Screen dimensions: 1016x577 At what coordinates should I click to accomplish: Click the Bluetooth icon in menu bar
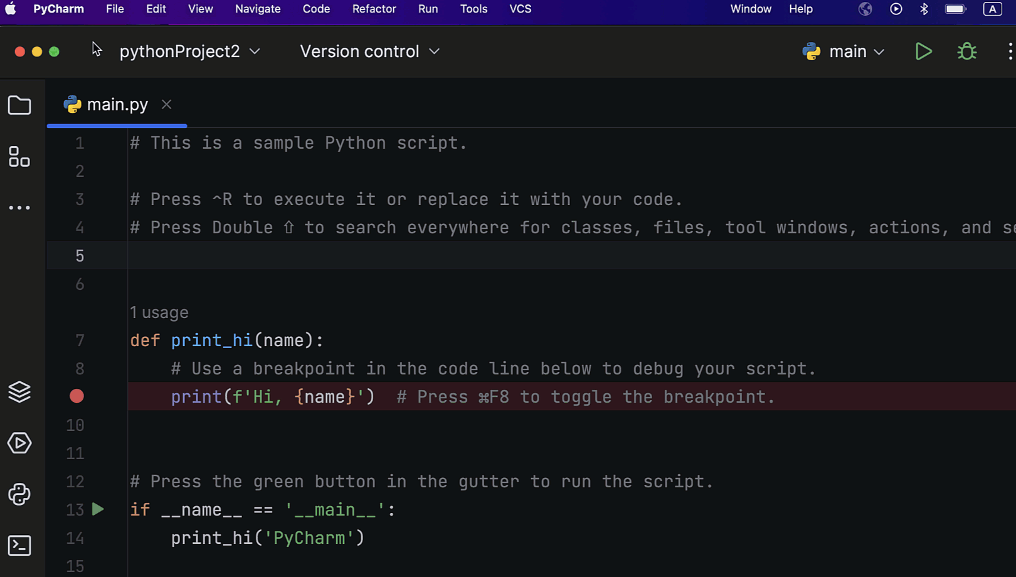click(924, 9)
